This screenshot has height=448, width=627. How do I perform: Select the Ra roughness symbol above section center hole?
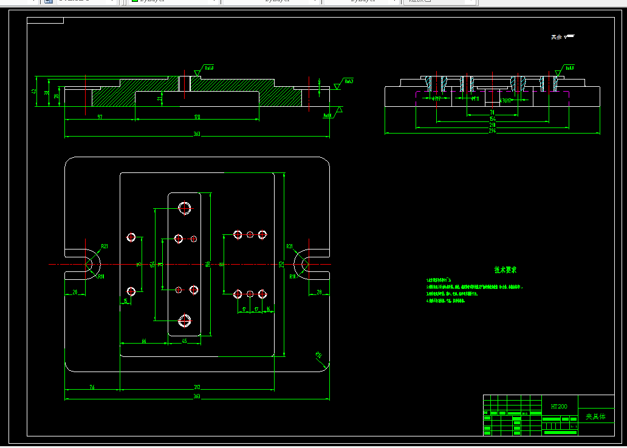pos(204,70)
